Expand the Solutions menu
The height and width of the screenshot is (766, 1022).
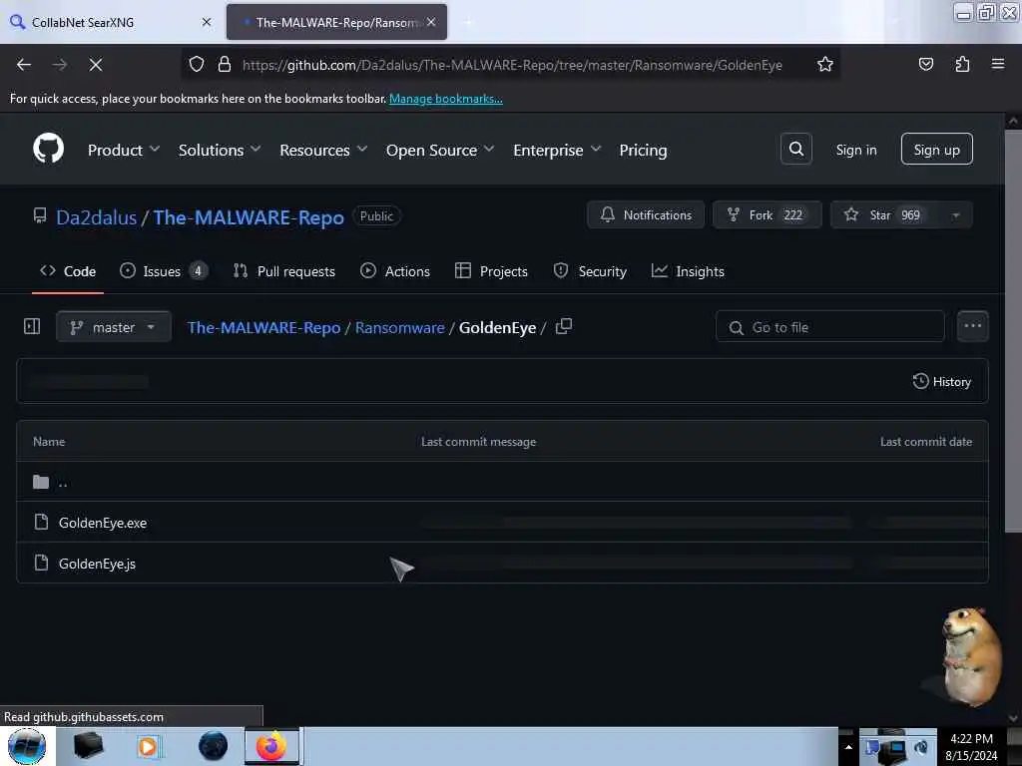(219, 150)
